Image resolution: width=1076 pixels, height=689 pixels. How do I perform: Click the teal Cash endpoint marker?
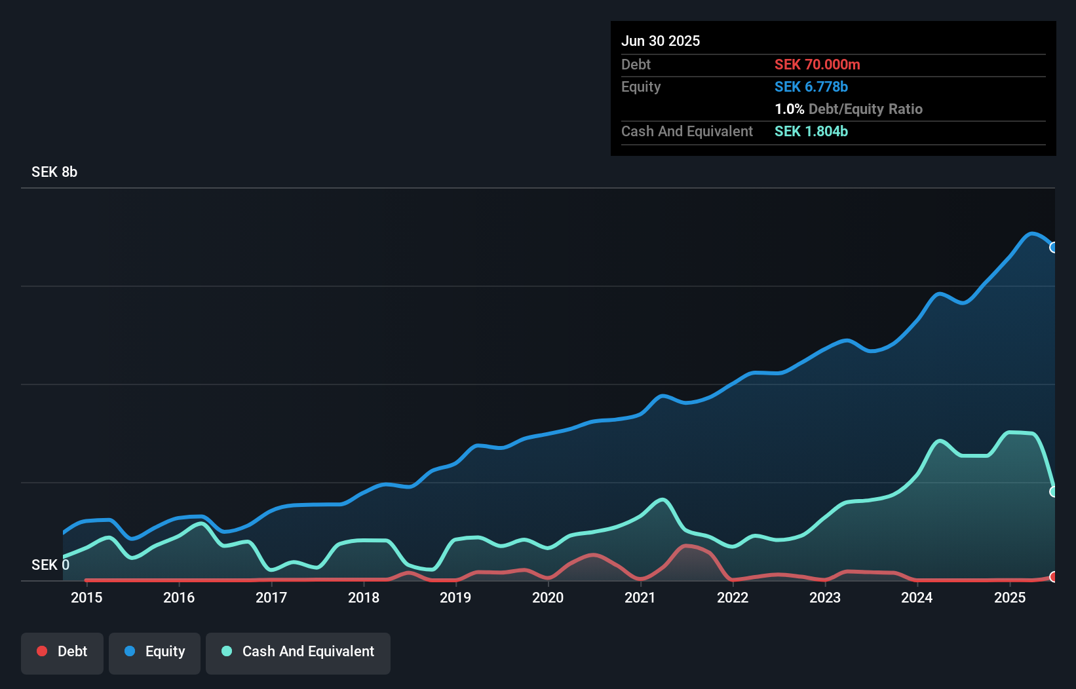[1054, 492]
